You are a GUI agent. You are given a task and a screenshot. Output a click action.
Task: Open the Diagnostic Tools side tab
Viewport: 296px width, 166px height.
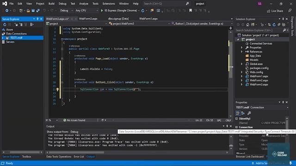click(x=292, y=26)
